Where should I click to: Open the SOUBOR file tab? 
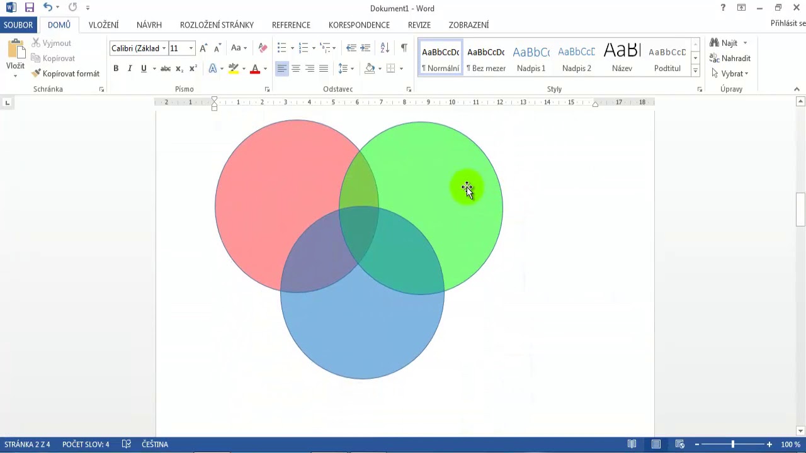tap(18, 25)
